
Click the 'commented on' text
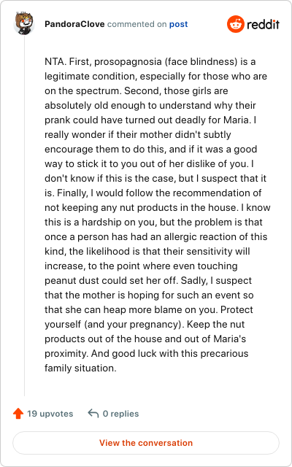137,24
